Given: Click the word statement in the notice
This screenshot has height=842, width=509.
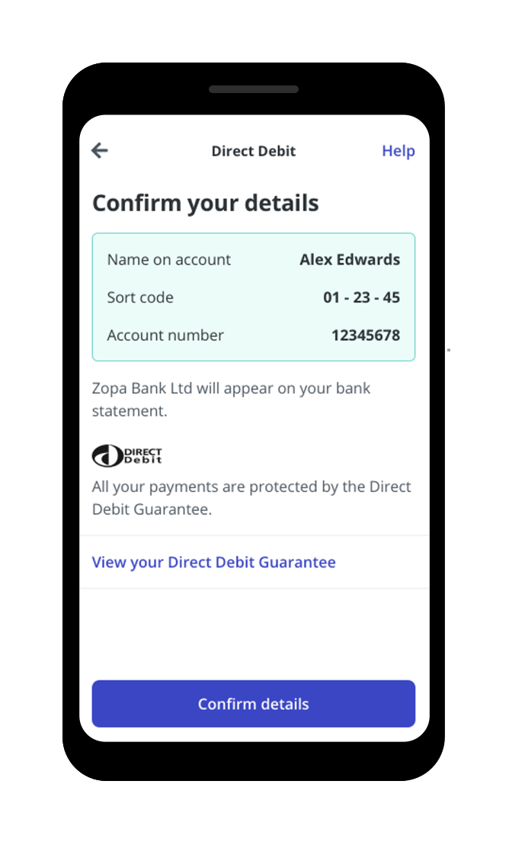Looking at the screenshot, I should pos(130,411).
